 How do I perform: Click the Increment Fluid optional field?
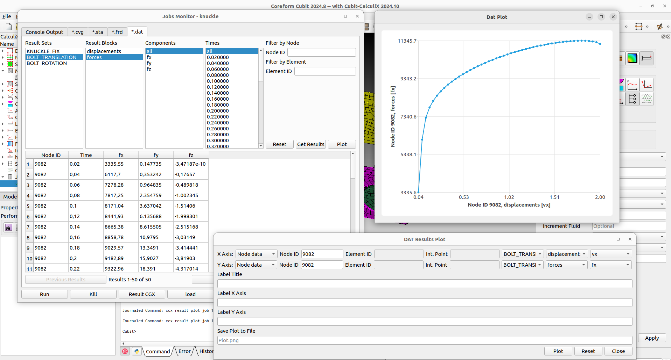coord(628,226)
